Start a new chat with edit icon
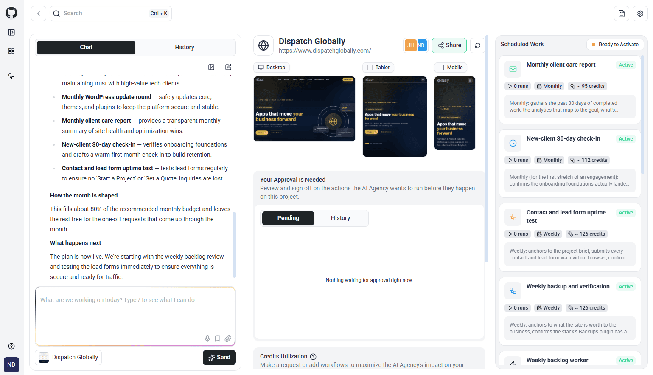 (x=228, y=67)
